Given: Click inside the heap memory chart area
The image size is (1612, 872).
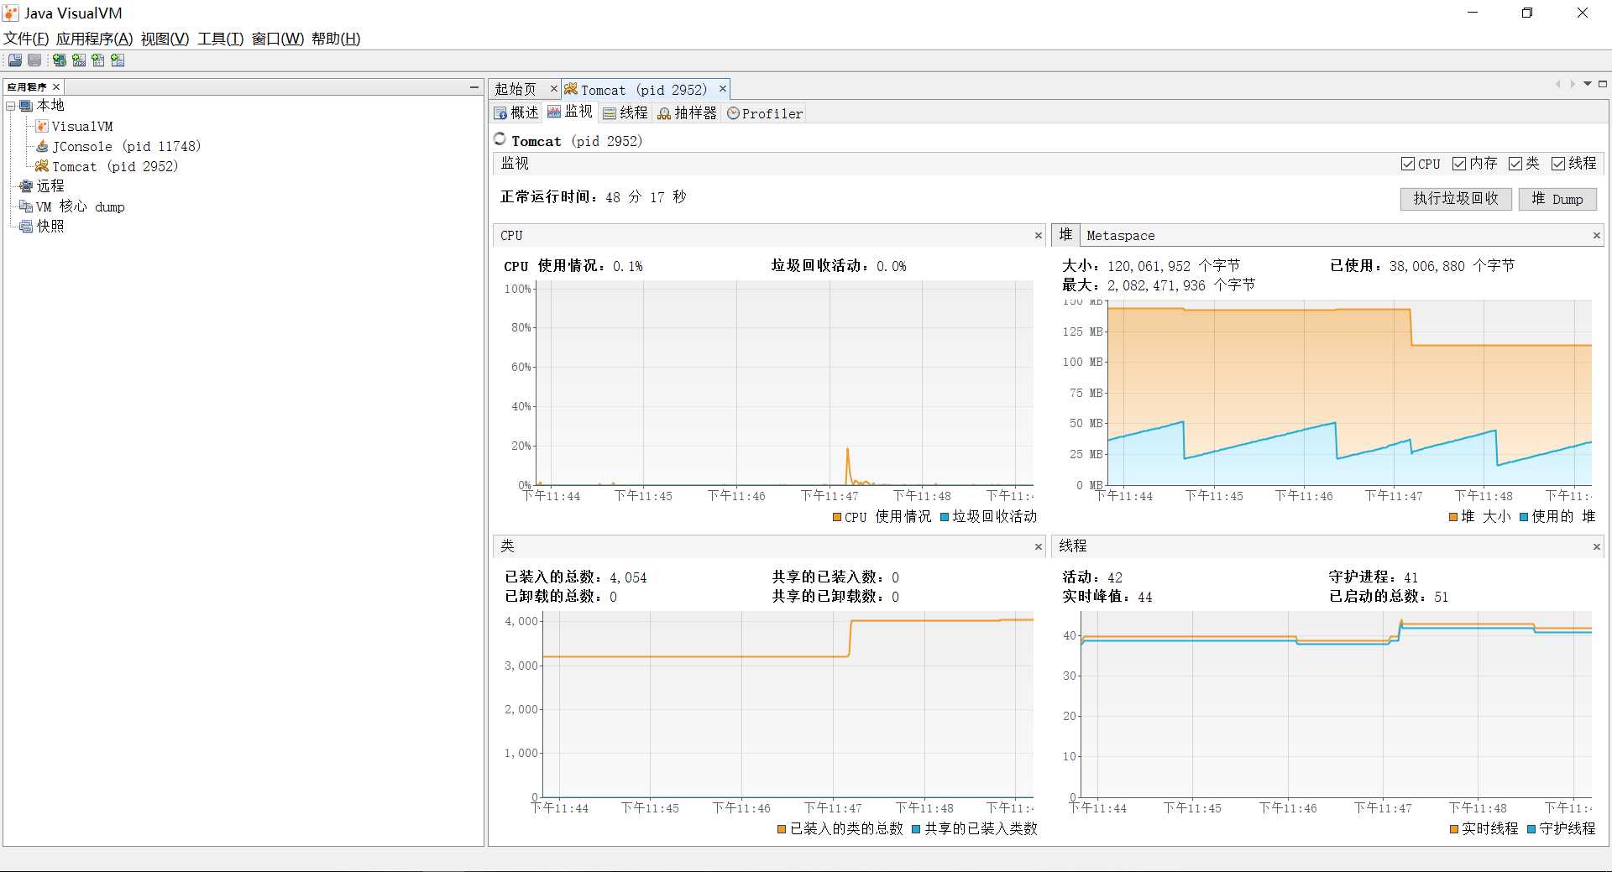Looking at the screenshot, I should [x=1349, y=393].
